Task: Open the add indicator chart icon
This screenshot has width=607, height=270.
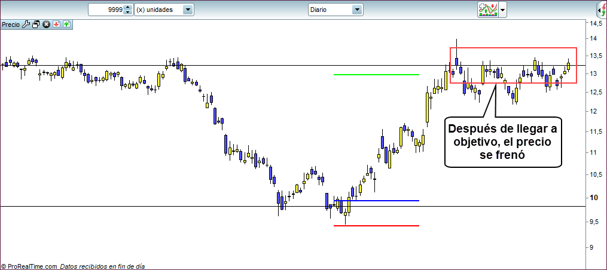Action: point(487,10)
